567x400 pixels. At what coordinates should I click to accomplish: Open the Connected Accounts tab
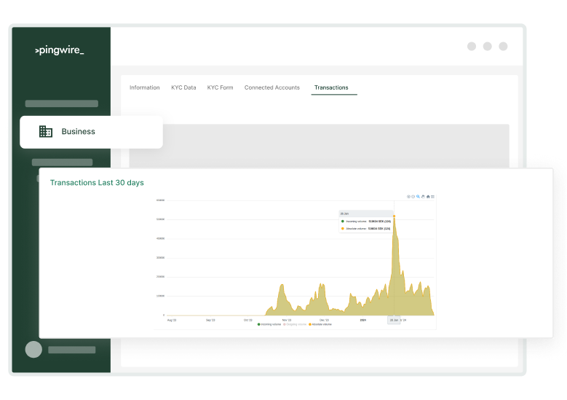(x=272, y=87)
